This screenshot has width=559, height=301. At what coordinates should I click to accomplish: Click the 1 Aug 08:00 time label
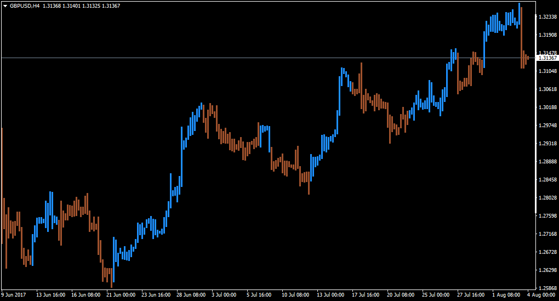pyautogui.click(x=506, y=295)
